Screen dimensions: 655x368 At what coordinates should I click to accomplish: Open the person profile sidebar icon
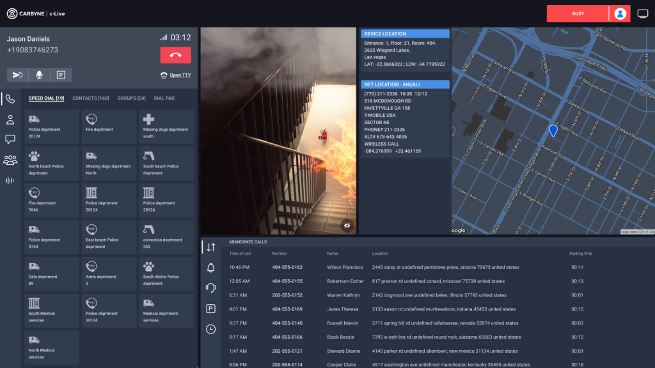click(10, 119)
